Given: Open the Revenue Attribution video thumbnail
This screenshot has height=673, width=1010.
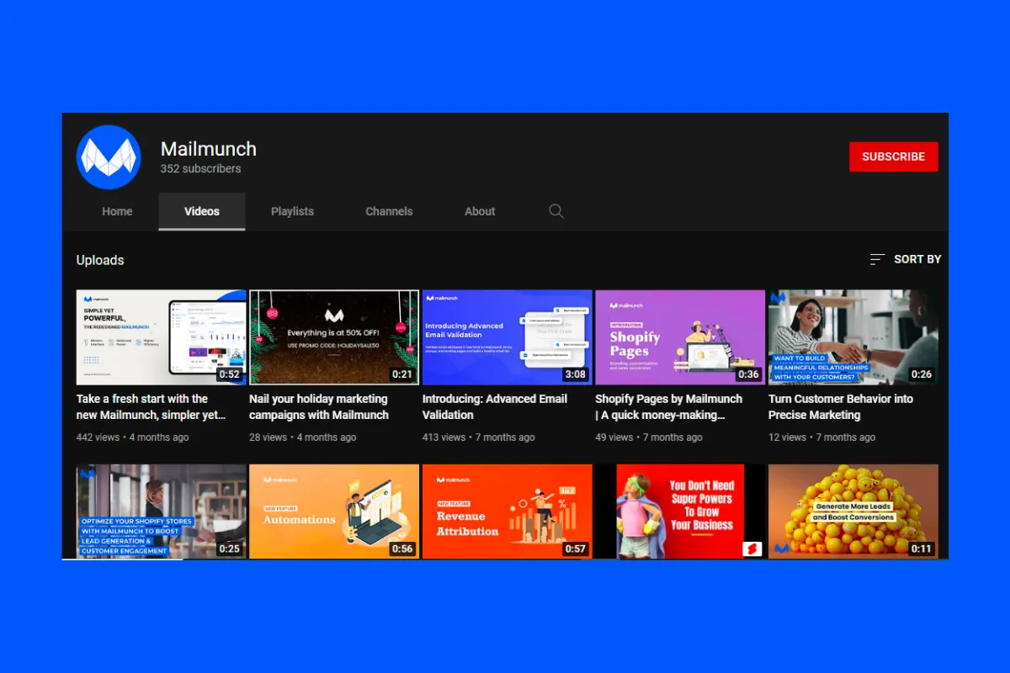Looking at the screenshot, I should pos(508,511).
